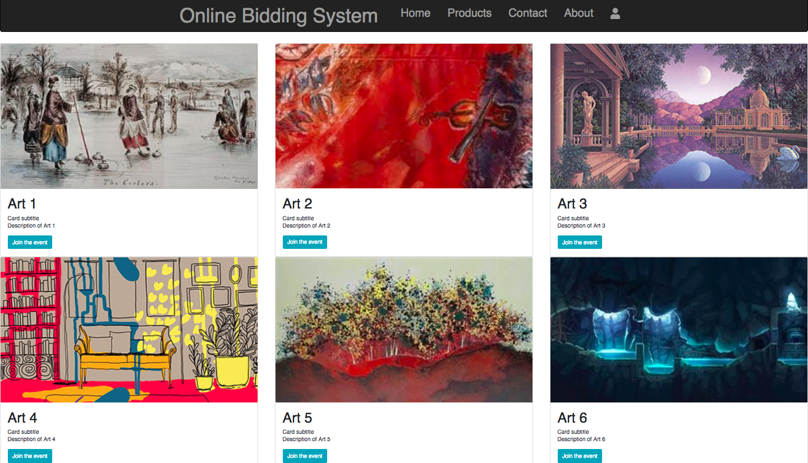Screen dimensions: 808x463
Task: Open the About page
Action: tap(579, 13)
